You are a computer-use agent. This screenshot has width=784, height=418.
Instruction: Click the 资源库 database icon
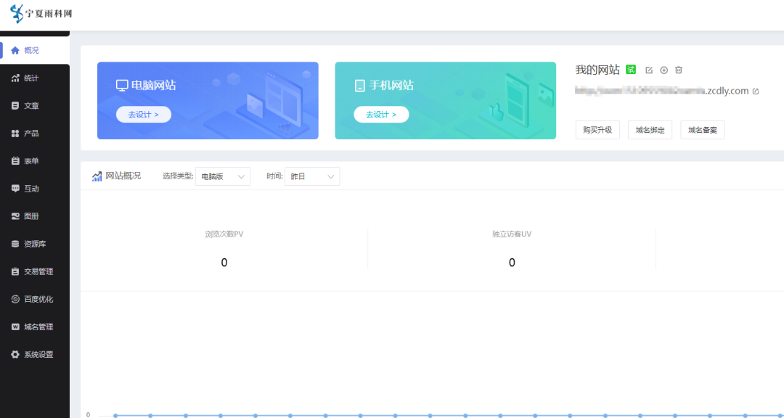(x=15, y=244)
